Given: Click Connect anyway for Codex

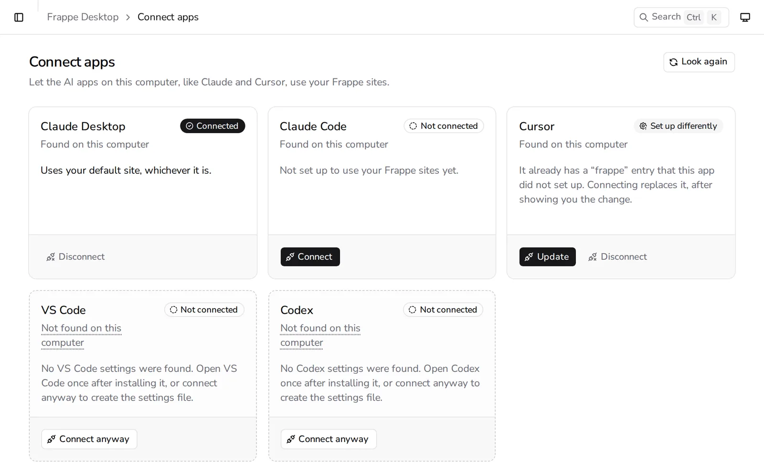Looking at the screenshot, I should pyautogui.click(x=329, y=439).
